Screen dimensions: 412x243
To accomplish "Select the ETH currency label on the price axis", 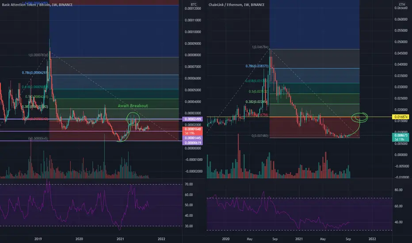I will (x=402, y=4).
